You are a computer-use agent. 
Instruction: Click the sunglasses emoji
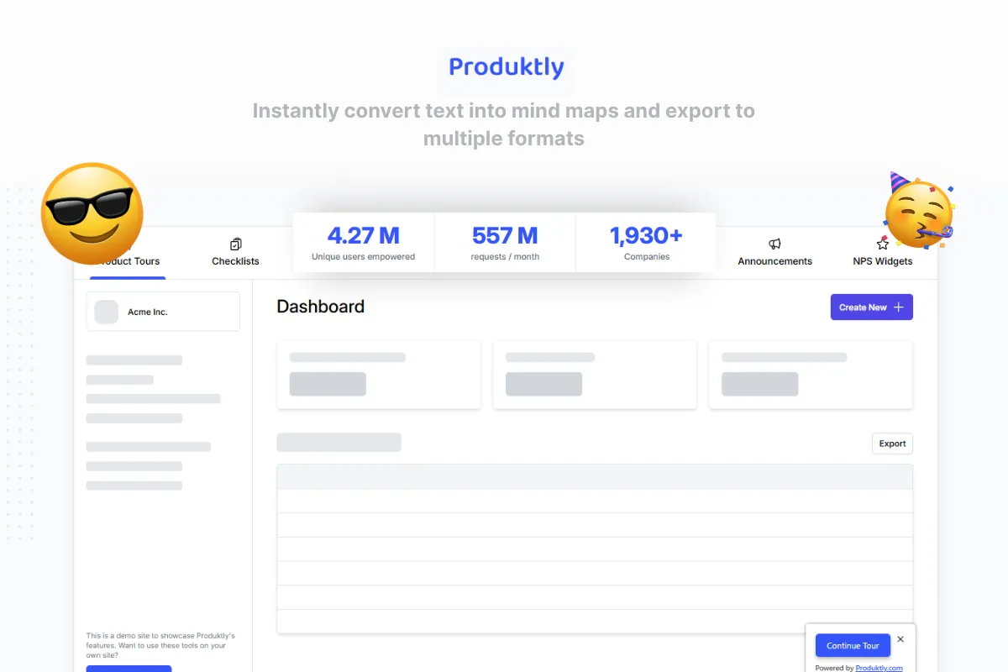[x=92, y=213]
